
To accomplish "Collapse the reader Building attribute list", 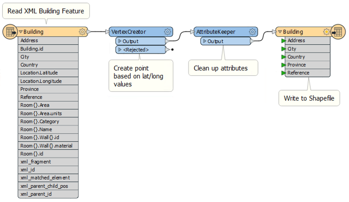I will tap(21, 32).
